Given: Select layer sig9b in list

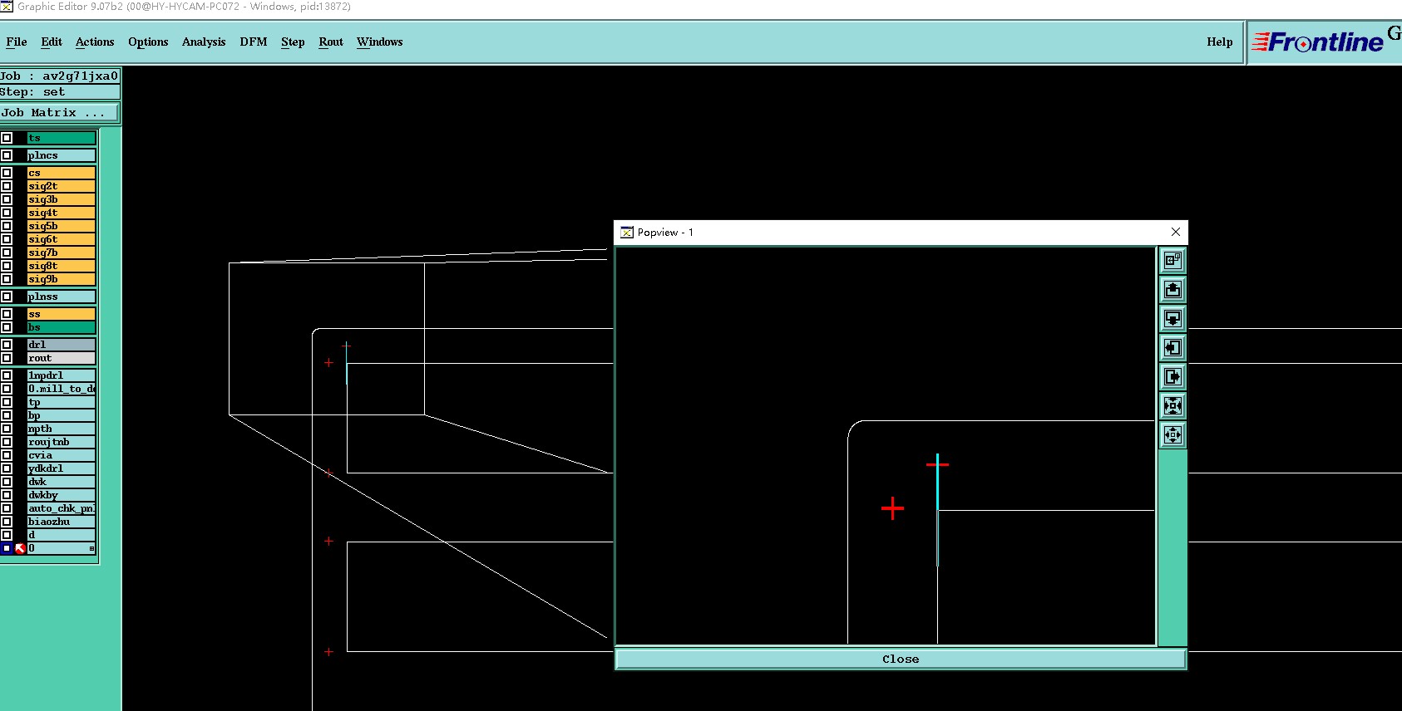Looking at the screenshot, I should 62,279.
